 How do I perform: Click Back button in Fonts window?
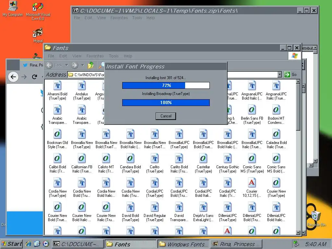click(x=54, y=65)
